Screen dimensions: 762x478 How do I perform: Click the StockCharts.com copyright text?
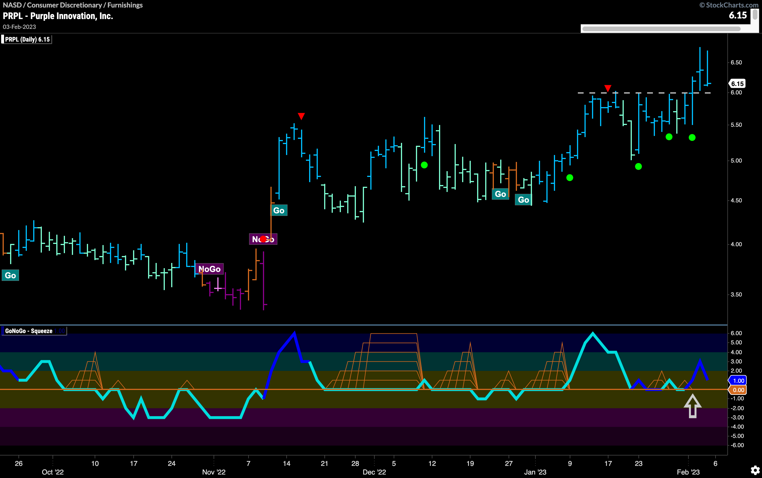pyautogui.click(x=729, y=5)
